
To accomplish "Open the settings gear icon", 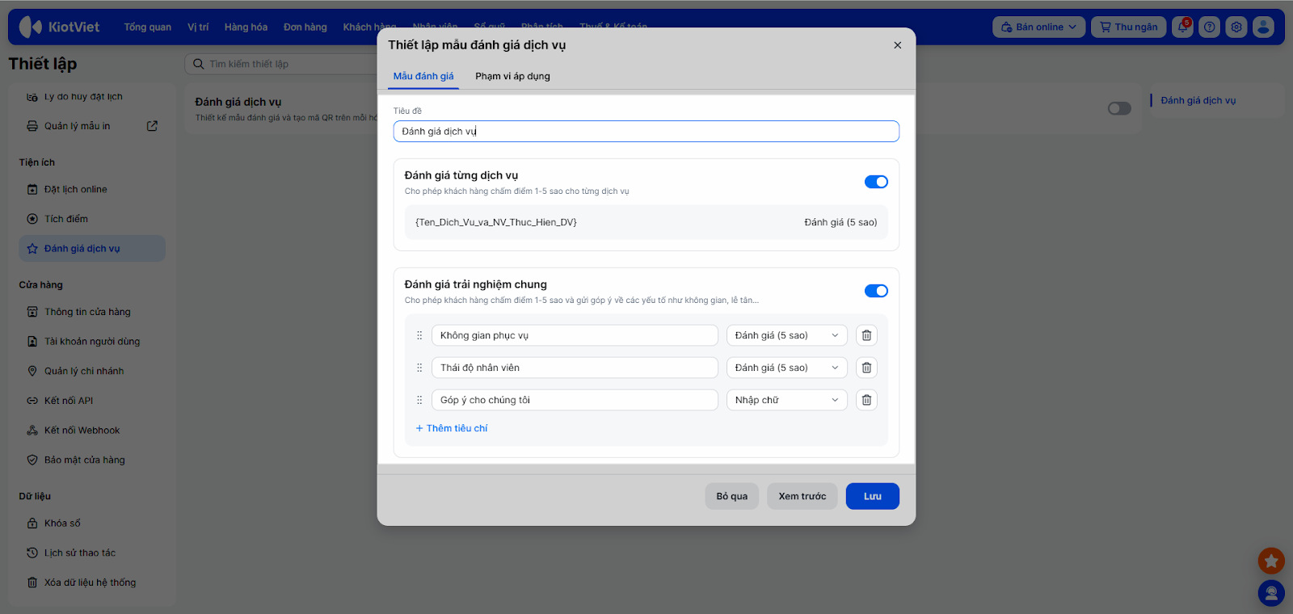I will [x=1236, y=27].
